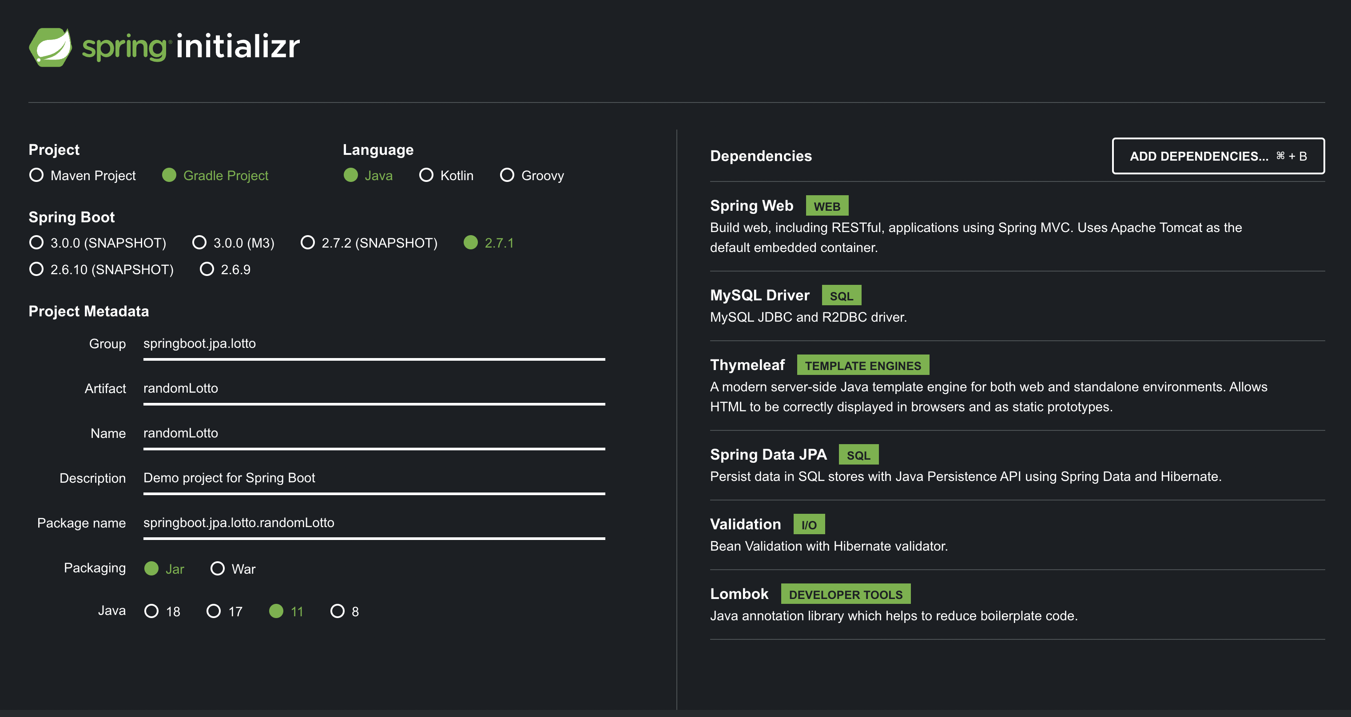The width and height of the screenshot is (1351, 717).
Task: Click SQL tag next to Spring Data JPA
Action: (858, 455)
